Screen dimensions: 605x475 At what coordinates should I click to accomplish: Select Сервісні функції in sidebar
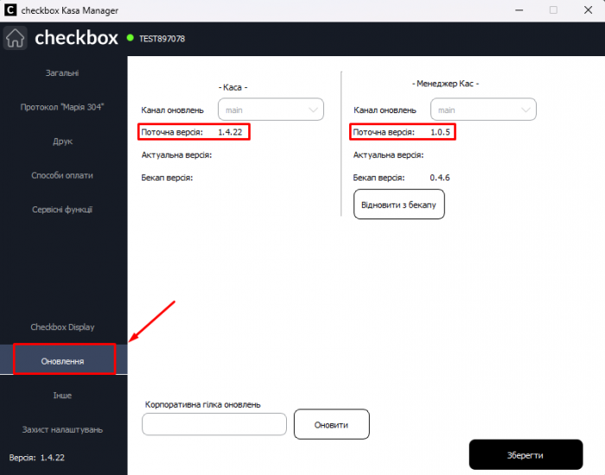pyautogui.click(x=62, y=209)
